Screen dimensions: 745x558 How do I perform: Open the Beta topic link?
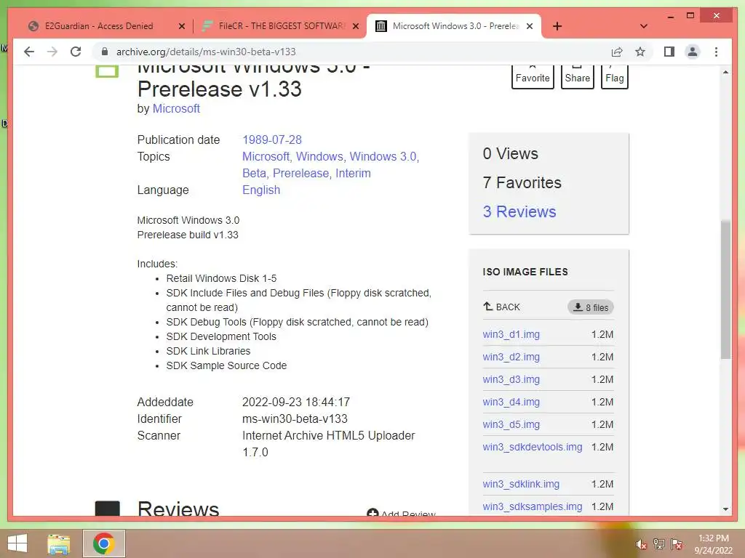[x=255, y=173]
